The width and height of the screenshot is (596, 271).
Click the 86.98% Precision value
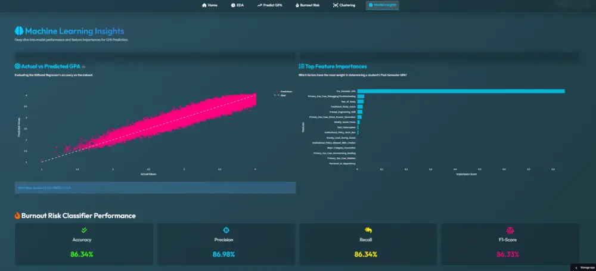223,254
